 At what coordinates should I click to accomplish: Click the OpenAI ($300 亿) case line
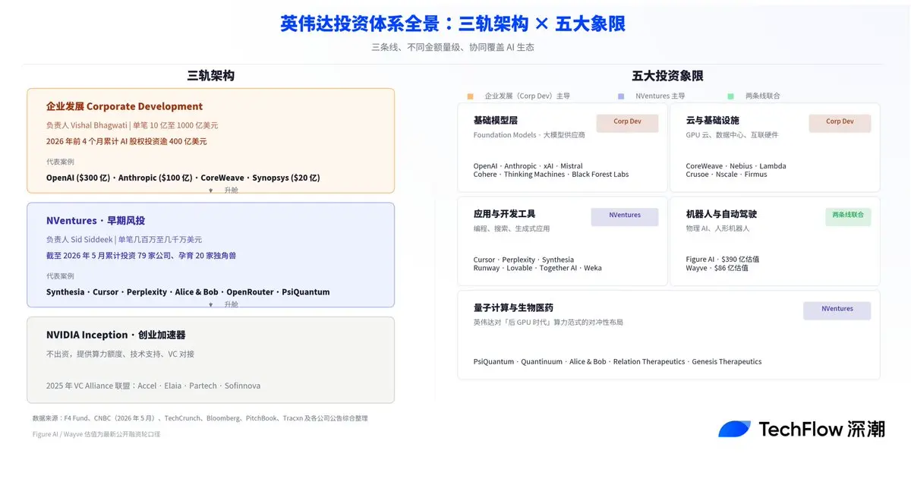183,178
